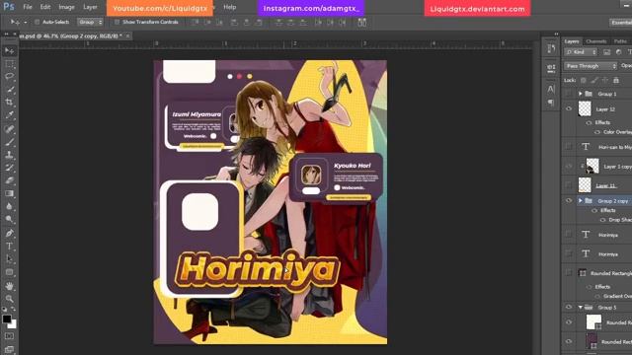This screenshot has height=355, width=632.
Task: Select the Blur tool
Action: click(9, 206)
